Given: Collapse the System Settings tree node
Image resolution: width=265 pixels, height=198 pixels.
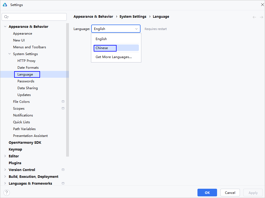Looking at the screenshot, I should tap(10, 54).
